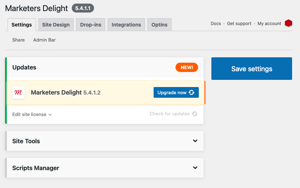Switch to the Site Design tab
The width and height of the screenshot is (300, 188).
click(56, 25)
